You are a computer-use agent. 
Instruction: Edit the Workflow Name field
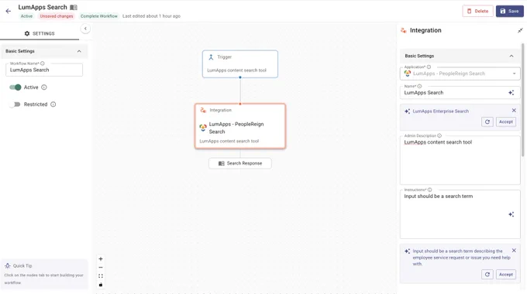[44, 70]
